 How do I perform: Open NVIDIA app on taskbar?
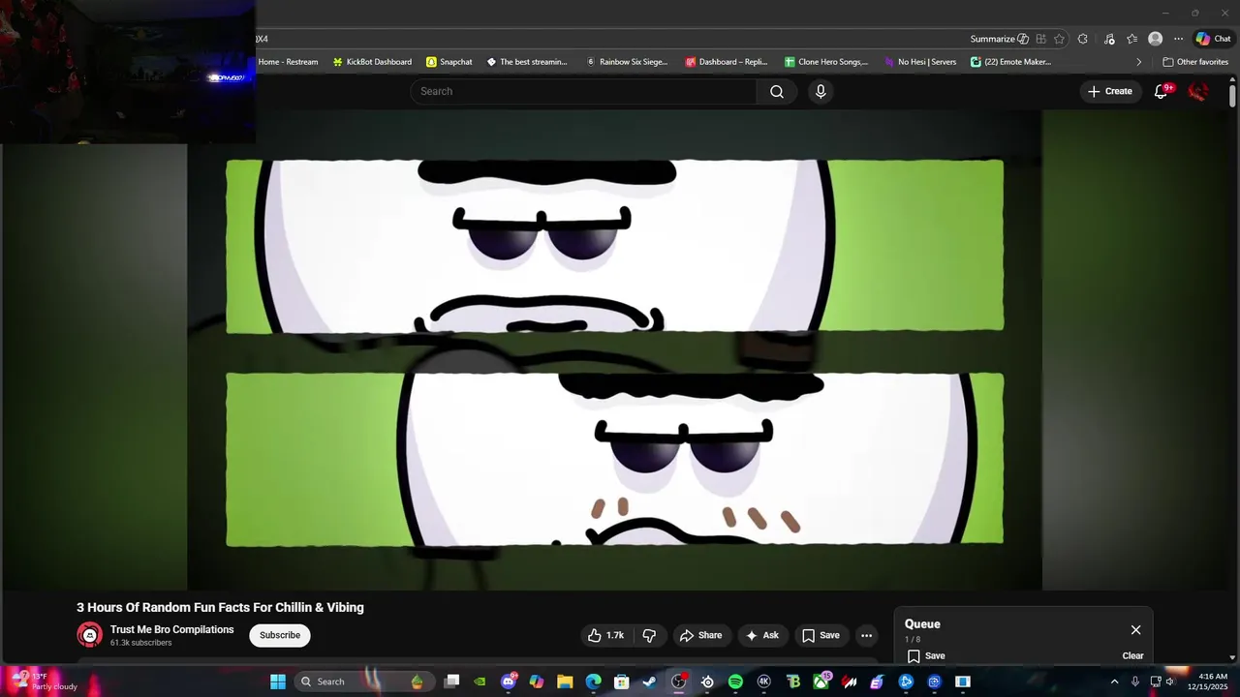tap(480, 682)
